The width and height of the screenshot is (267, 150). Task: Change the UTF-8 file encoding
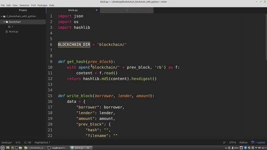(232, 142)
